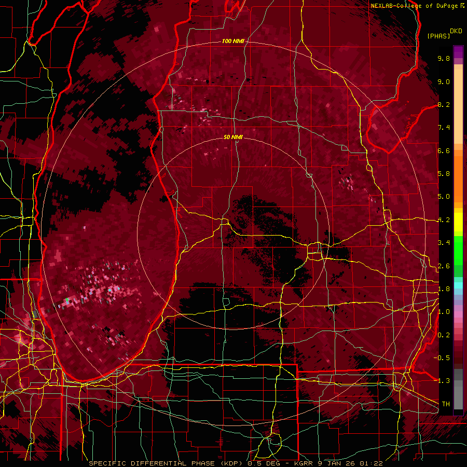The image size is (467, 467).
Task: Click the 0.2 scale value
Action: tap(444, 335)
